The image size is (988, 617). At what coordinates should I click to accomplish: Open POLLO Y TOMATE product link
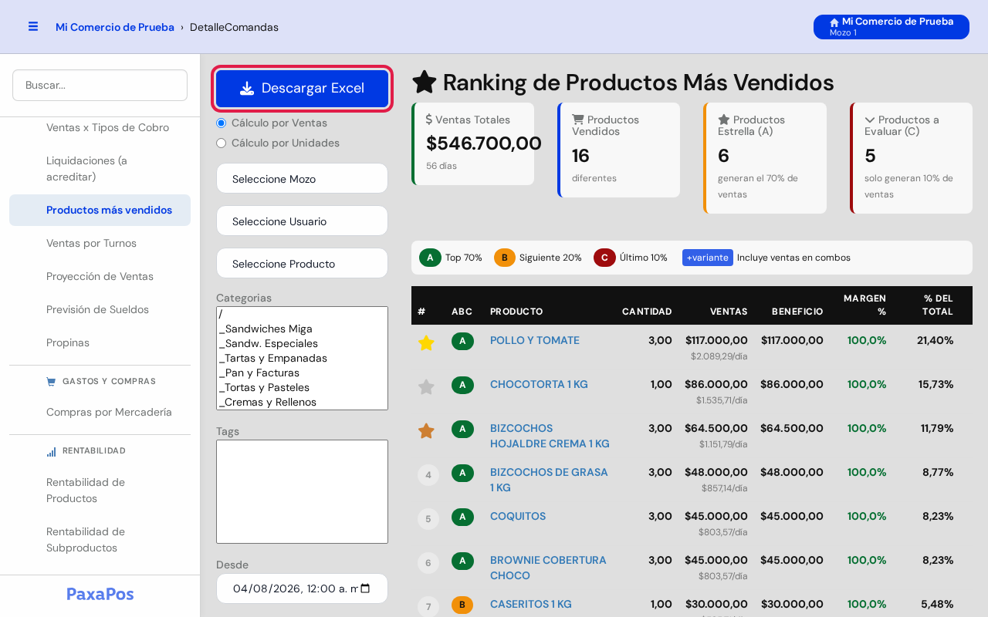point(535,340)
